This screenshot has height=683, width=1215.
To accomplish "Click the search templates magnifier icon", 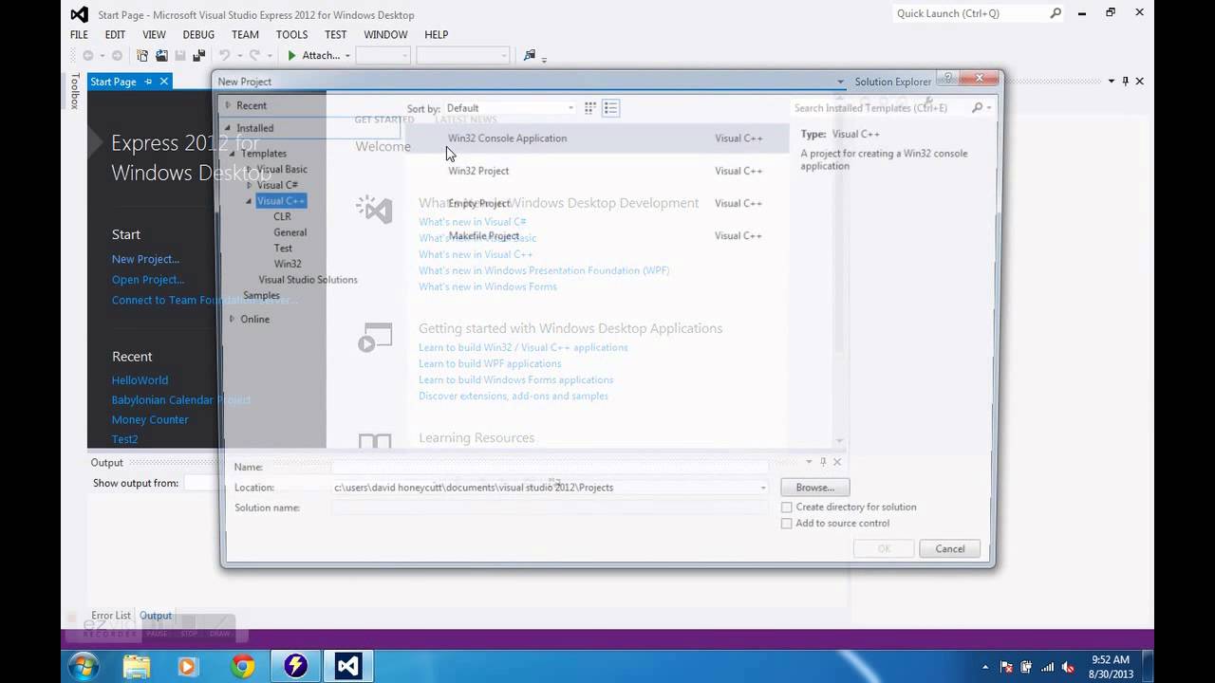I will click(978, 108).
